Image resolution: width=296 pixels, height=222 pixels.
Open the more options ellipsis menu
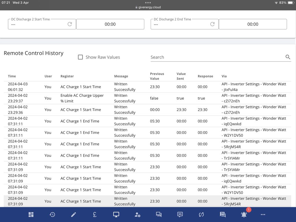pyautogui.click(x=263, y=214)
